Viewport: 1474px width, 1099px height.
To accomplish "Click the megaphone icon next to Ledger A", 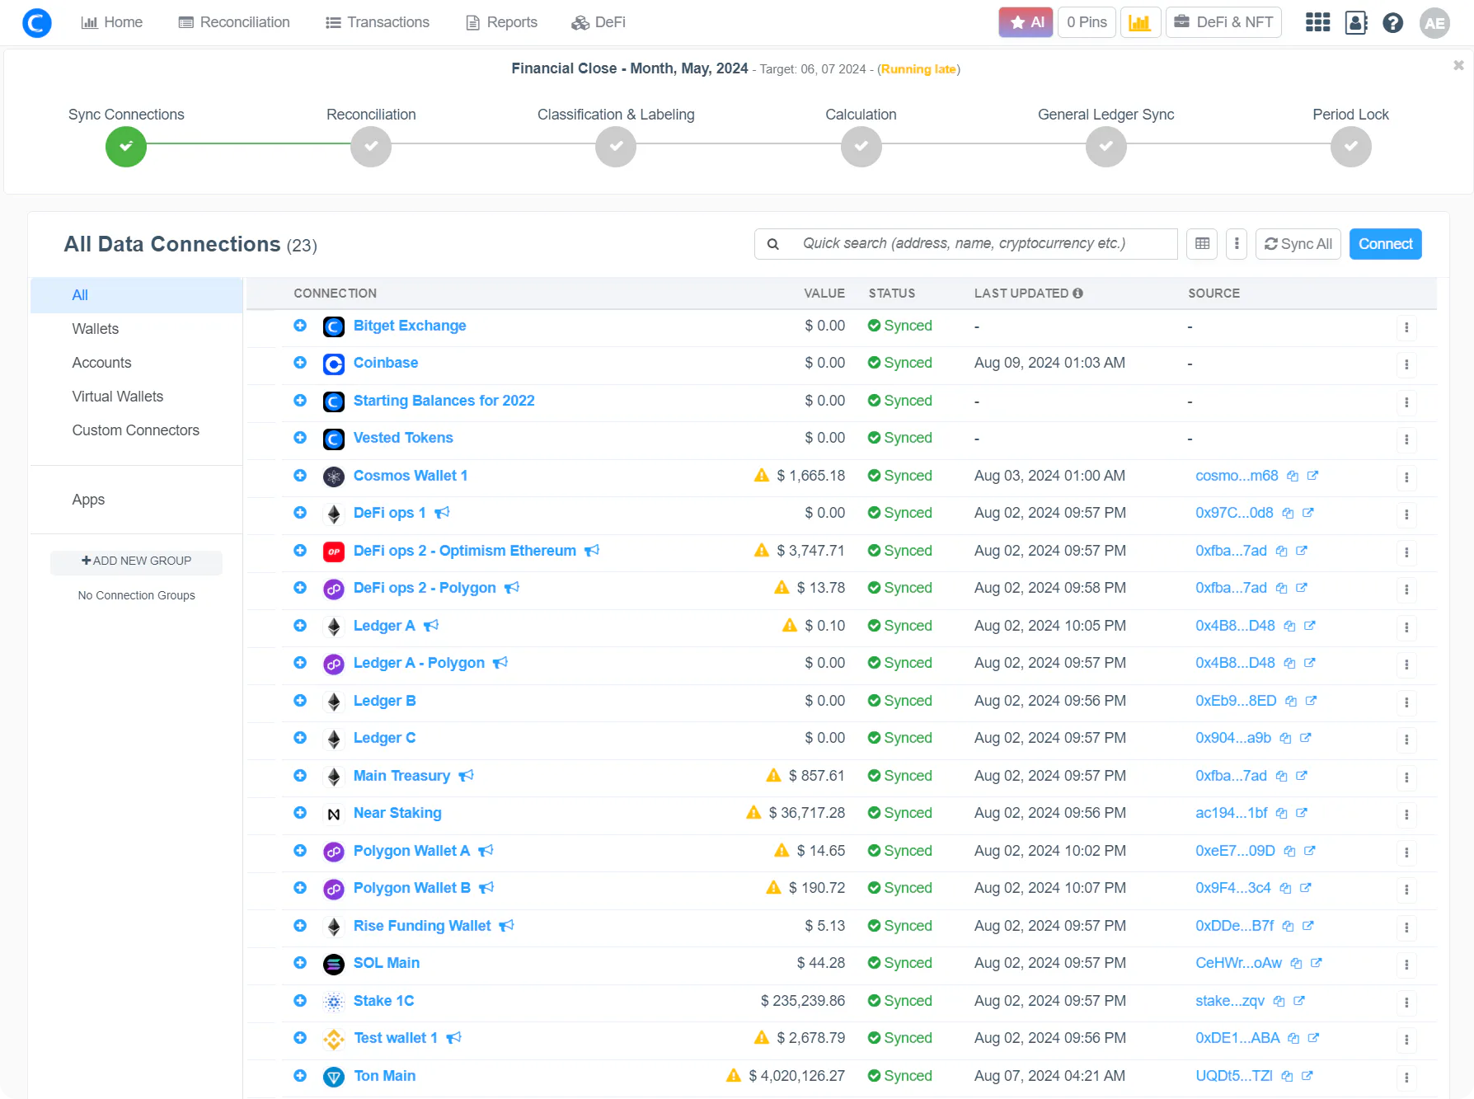I will pyautogui.click(x=431, y=626).
